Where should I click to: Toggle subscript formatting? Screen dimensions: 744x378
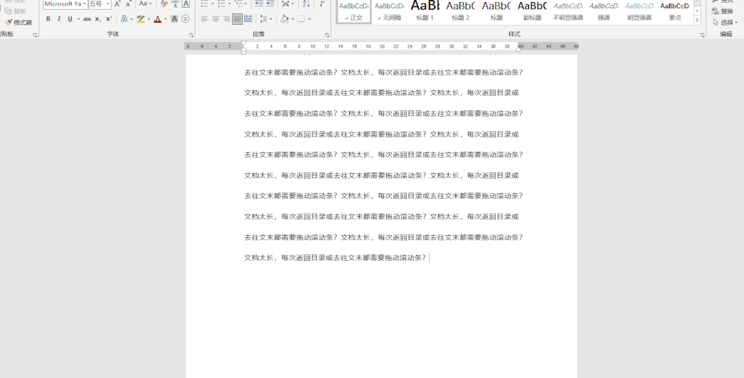tap(98, 19)
